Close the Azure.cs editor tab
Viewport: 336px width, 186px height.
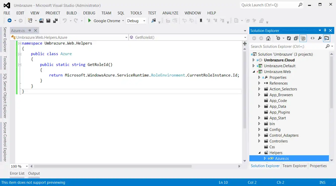(x=36, y=30)
